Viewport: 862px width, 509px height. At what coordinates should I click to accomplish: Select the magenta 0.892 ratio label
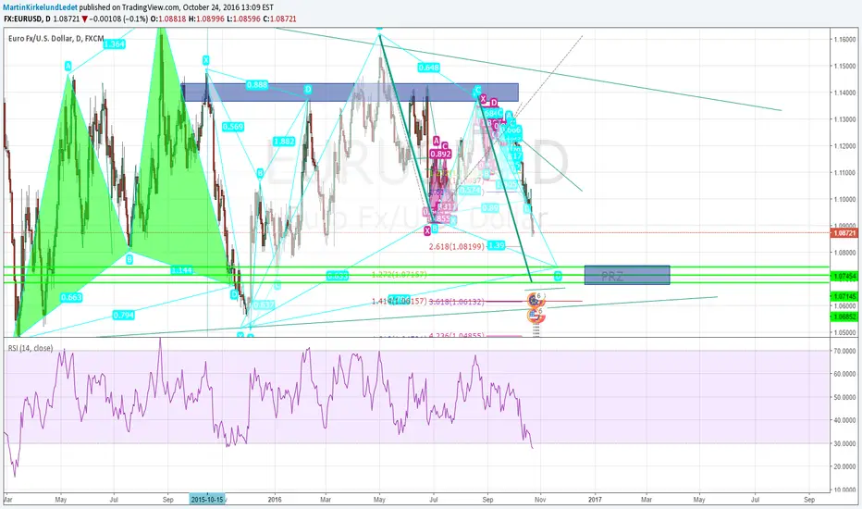point(441,154)
